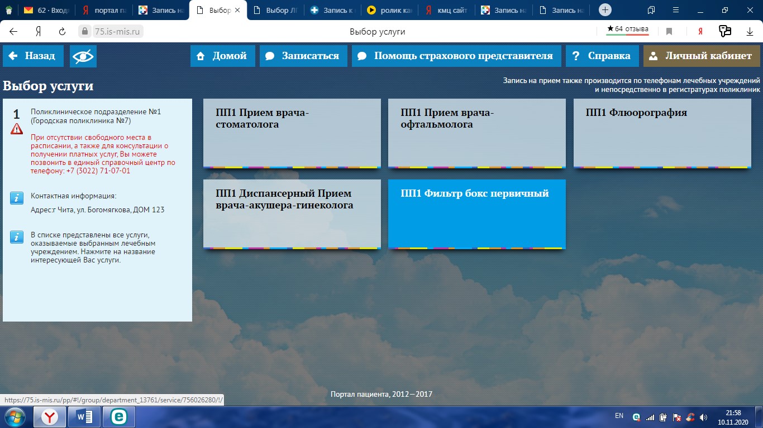Click the Записаться menu button
Image resolution: width=763 pixels, height=428 pixels.
point(303,56)
